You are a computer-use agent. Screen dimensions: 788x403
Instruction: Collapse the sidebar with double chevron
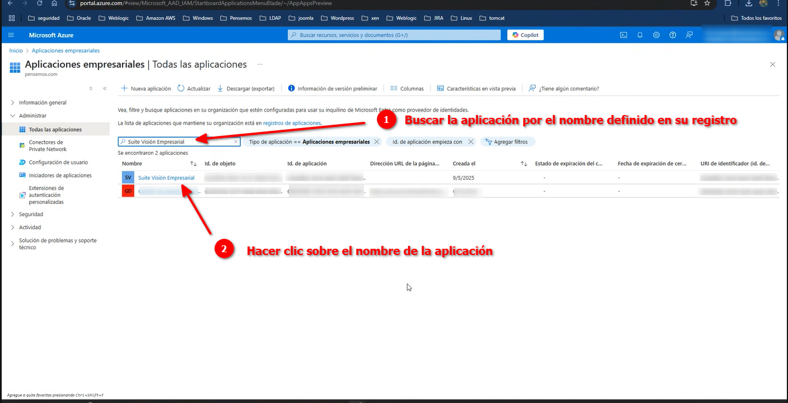pyautogui.click(x=105, y=89)
